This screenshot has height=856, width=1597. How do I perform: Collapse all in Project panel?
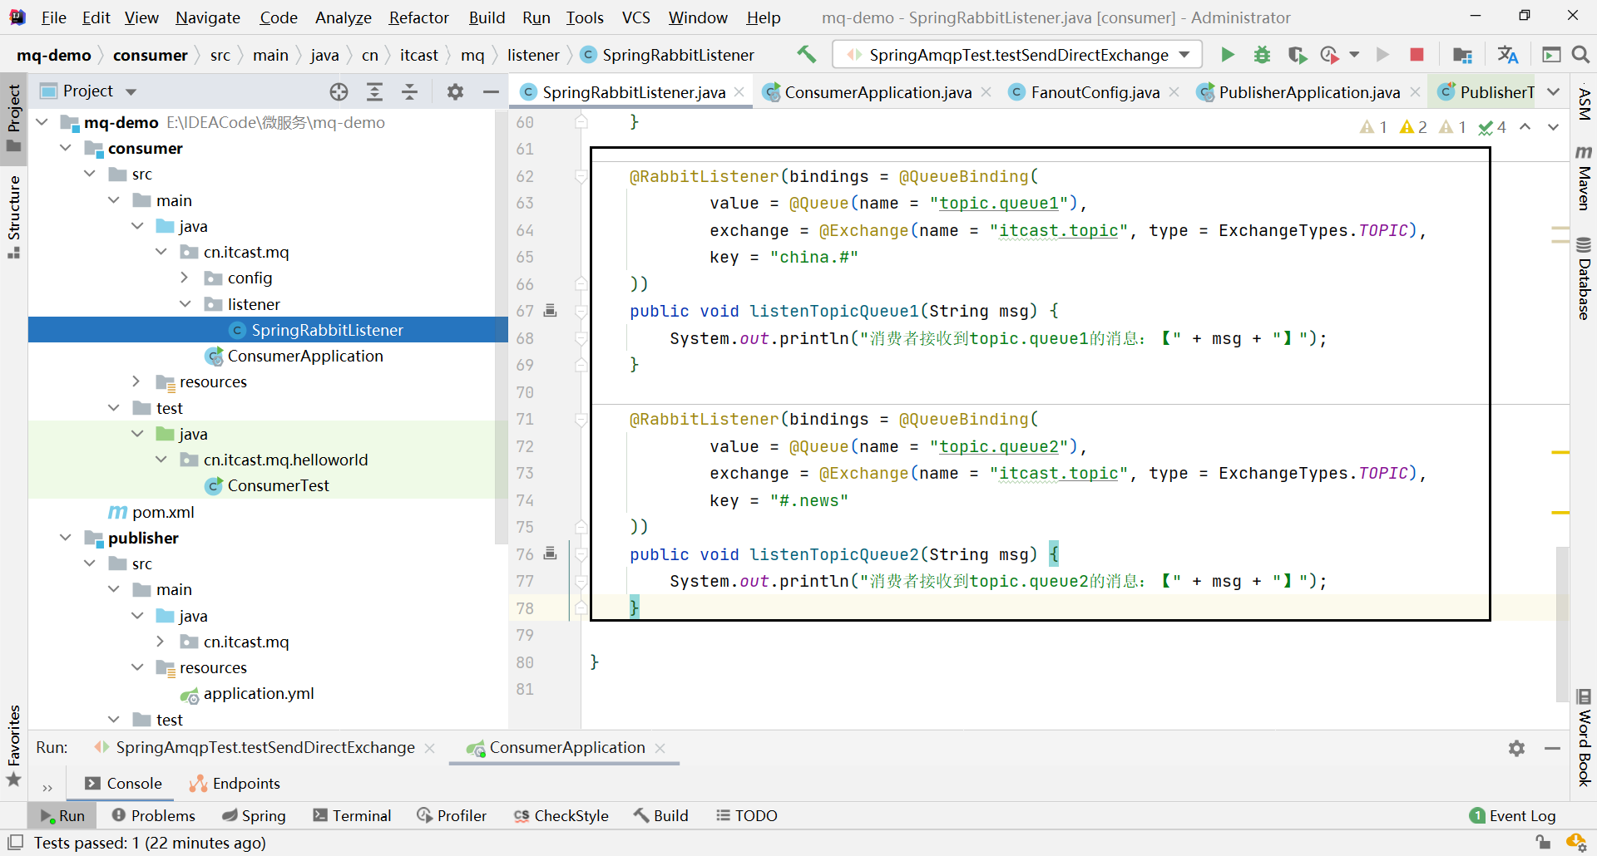(x=409, y=91)
